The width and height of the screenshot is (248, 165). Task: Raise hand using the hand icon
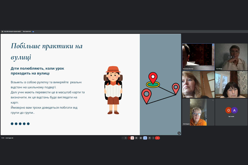(150, 138)
